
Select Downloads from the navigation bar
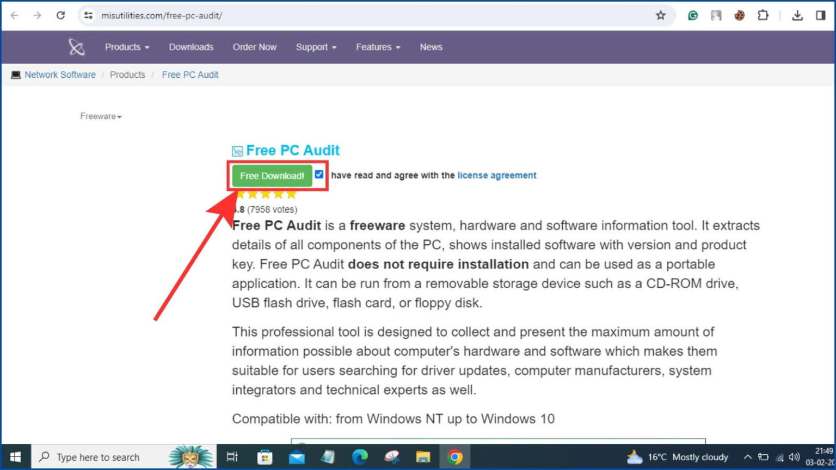[x=191, y=47]
